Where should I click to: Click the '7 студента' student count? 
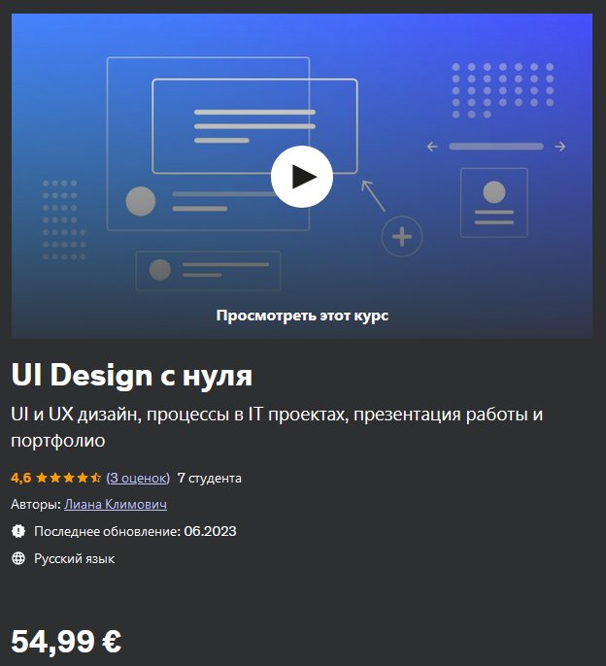click(210, 478)
